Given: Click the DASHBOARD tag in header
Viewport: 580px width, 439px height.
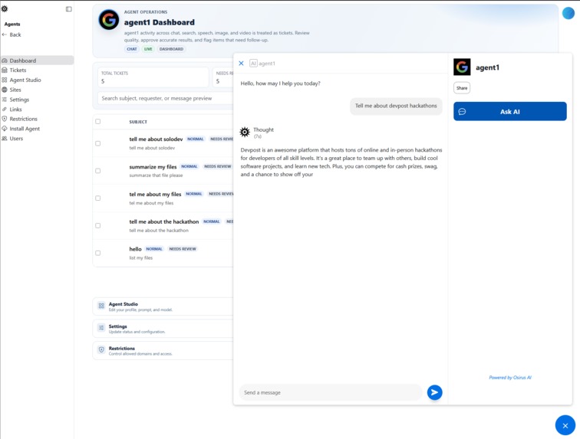Looking at the screenshot, I should click(171, 49).
